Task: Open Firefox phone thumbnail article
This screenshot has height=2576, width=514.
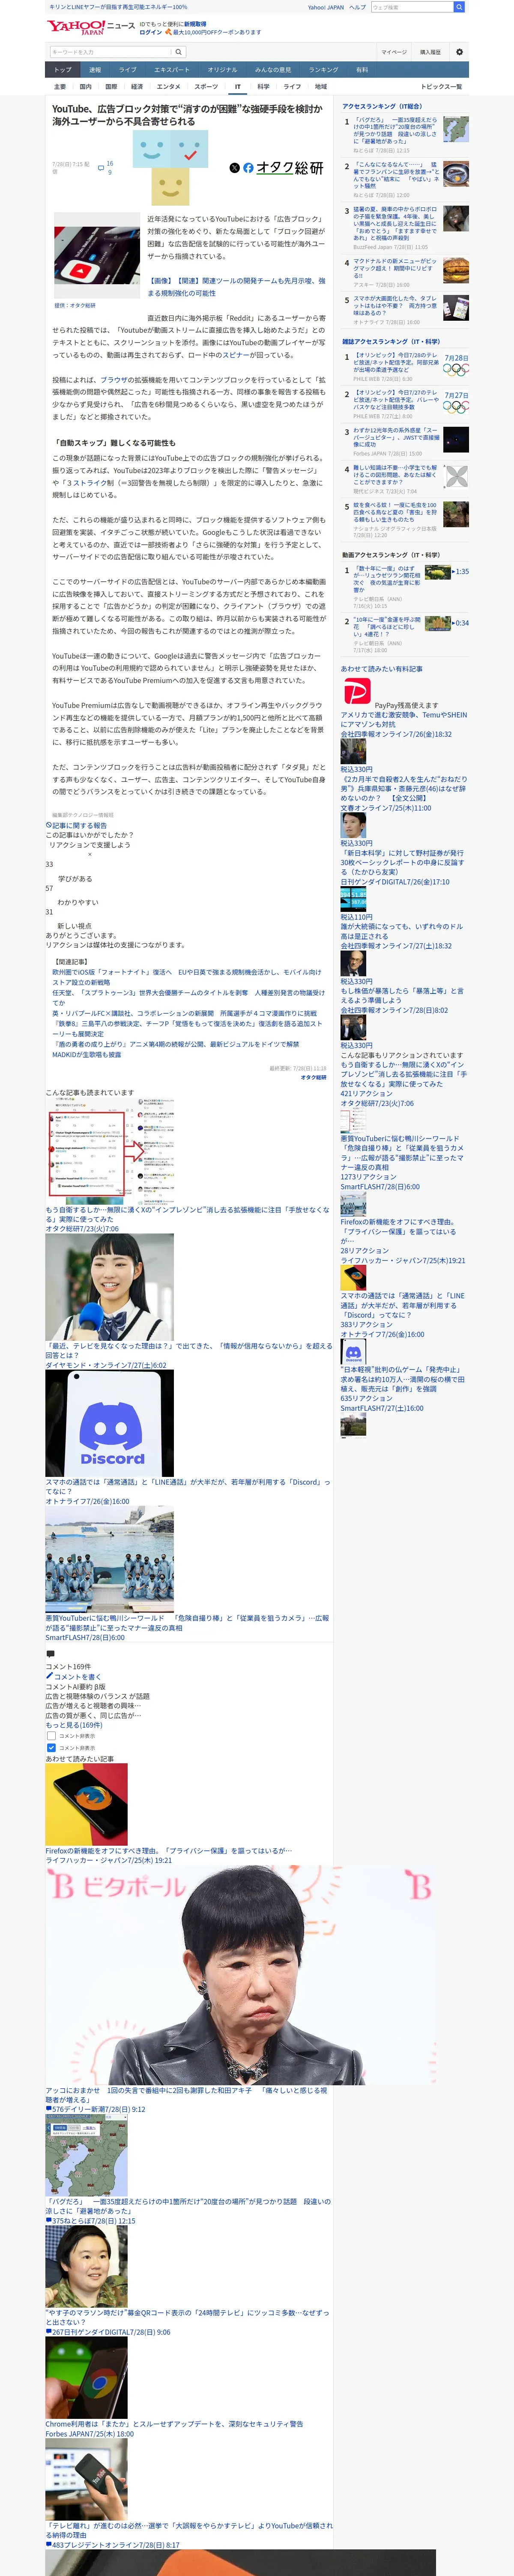Action: pyautogui.click(x=86, y=1804)
